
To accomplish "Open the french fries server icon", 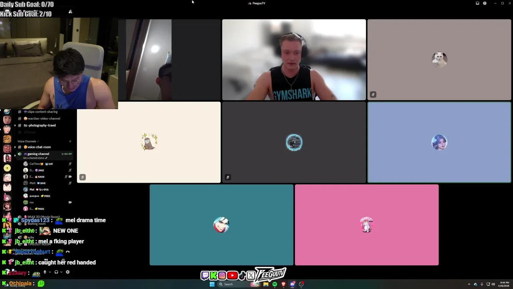I will (x=7, y=139).
